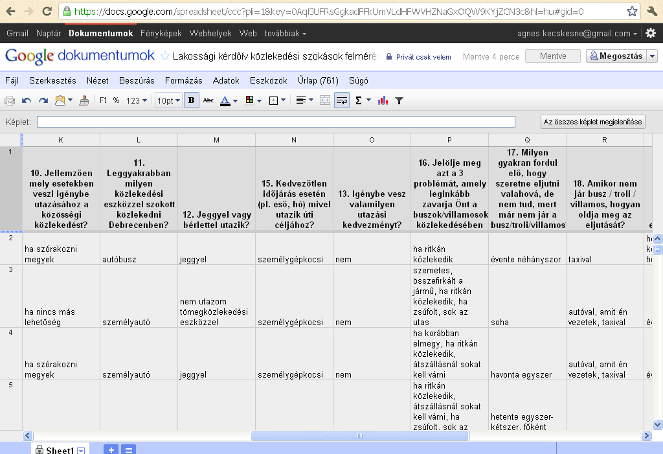This screenshot has height=454, width=663.
Task: Open the account email dropdown
Action: click(577, 34)
